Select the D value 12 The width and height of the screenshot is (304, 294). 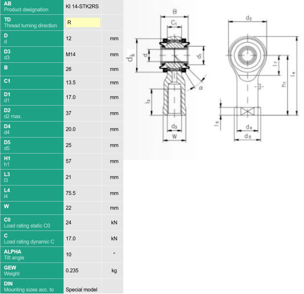68,38
